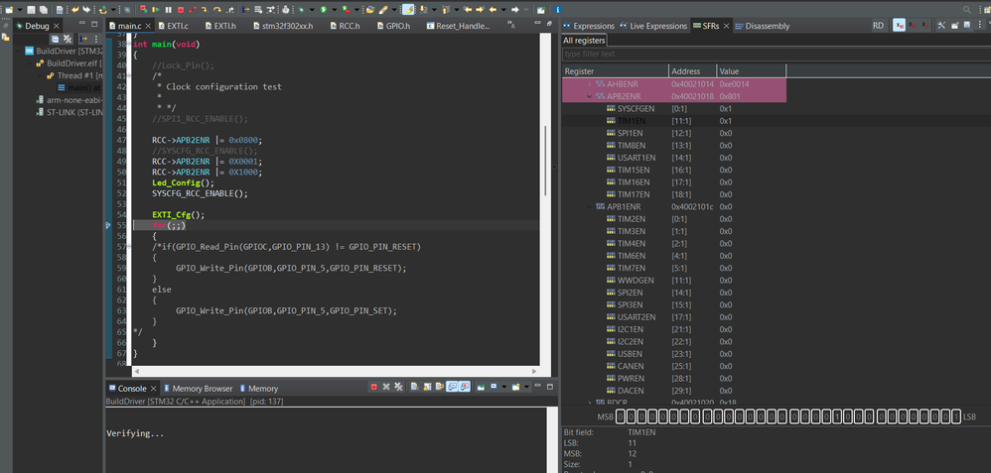Toggle the hex format button in SFRs toolbar
Image resolution: width=991 pixels, height=473 pixels.
click(900, 25)
